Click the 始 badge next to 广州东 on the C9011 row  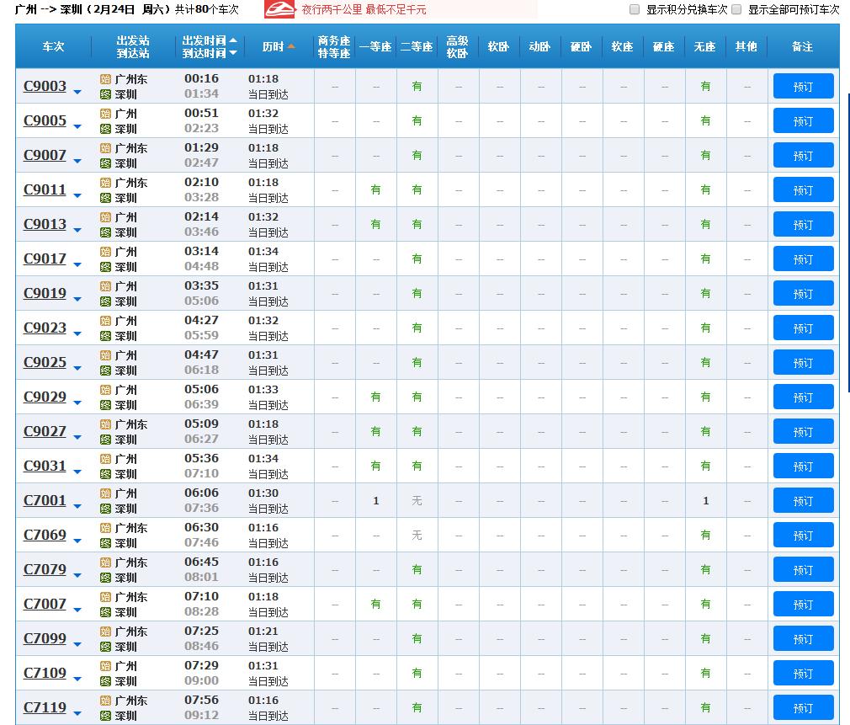[x=106, y=182]
